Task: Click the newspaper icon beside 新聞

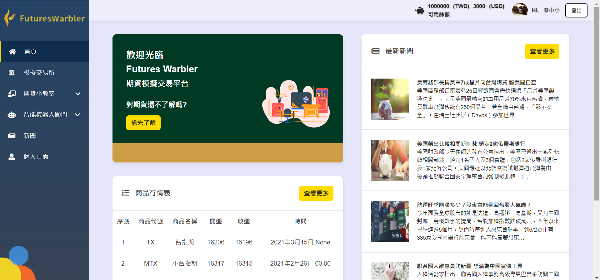Action: 12,136
